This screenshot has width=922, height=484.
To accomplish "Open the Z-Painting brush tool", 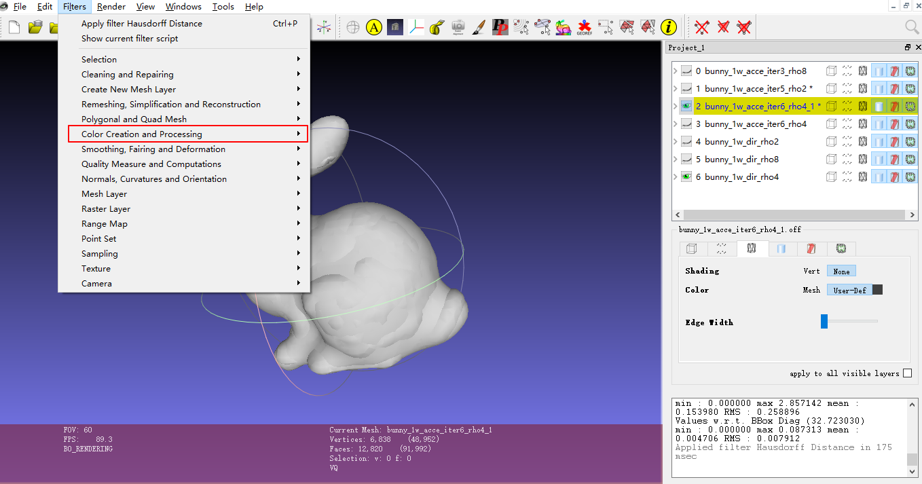I will 479,27.
